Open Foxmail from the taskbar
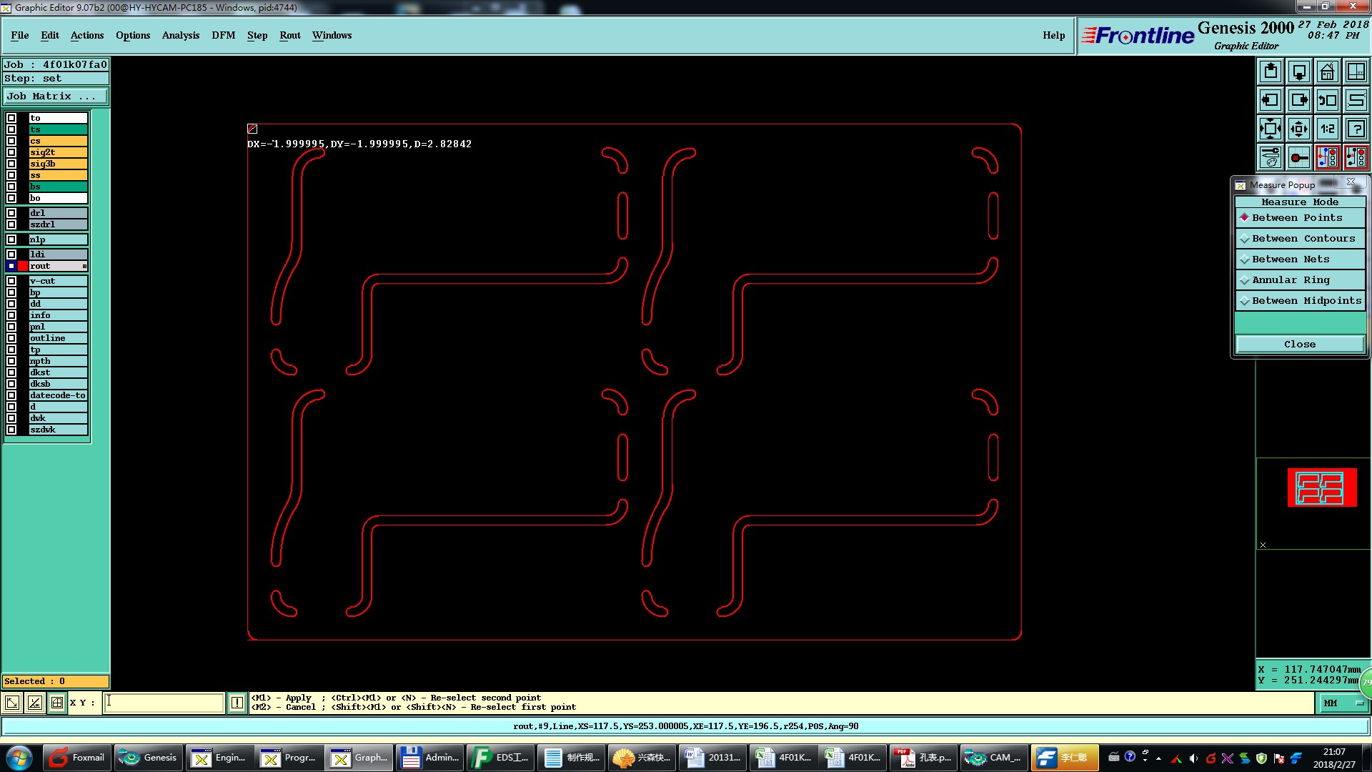 77,758
